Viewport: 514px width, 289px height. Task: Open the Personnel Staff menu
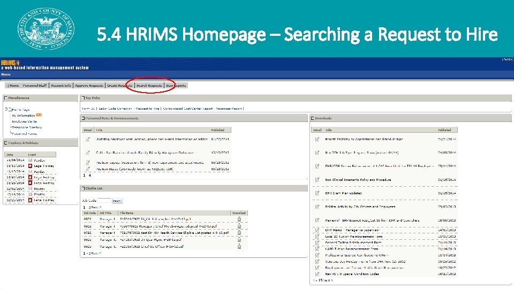[x=35, y=86]
